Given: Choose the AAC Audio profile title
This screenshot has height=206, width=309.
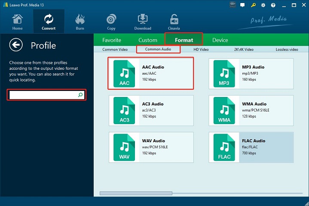Looking at the screenshot, I should click(x=153, y=67).
